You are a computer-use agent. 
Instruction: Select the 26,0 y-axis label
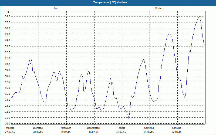click(x=8, y=28)
